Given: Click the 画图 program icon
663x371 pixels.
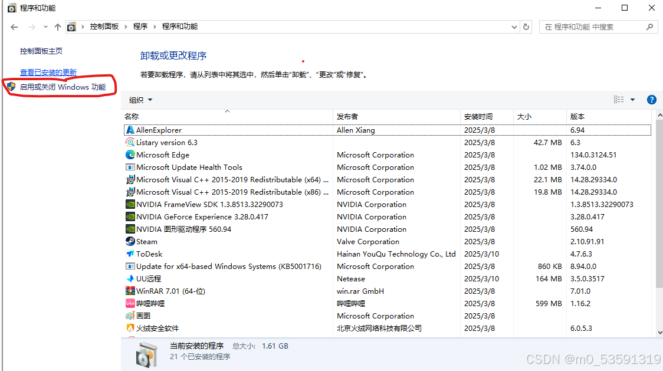Looking at the screenshot, I should pyautogui.click(x=130, y=316).
